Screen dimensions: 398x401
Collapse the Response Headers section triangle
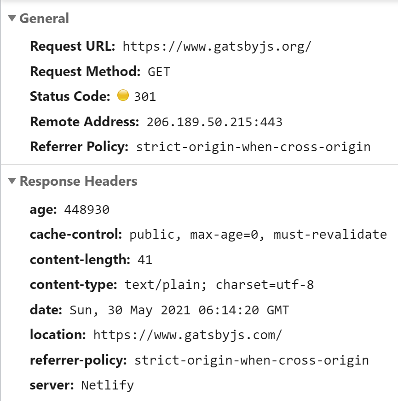click(12, 181)
